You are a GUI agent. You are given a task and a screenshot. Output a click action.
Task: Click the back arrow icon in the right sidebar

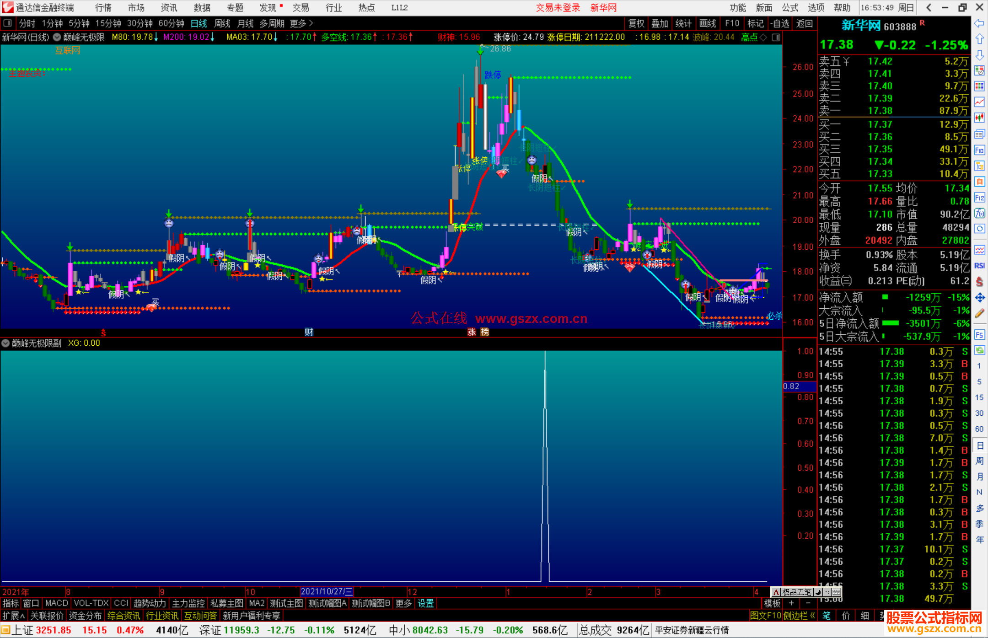[x=979, y=23]
